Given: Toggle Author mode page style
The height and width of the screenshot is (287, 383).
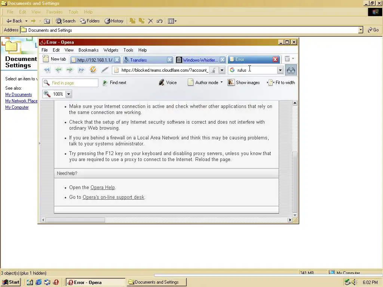Looking at the screenshot, I should (203, 83).
